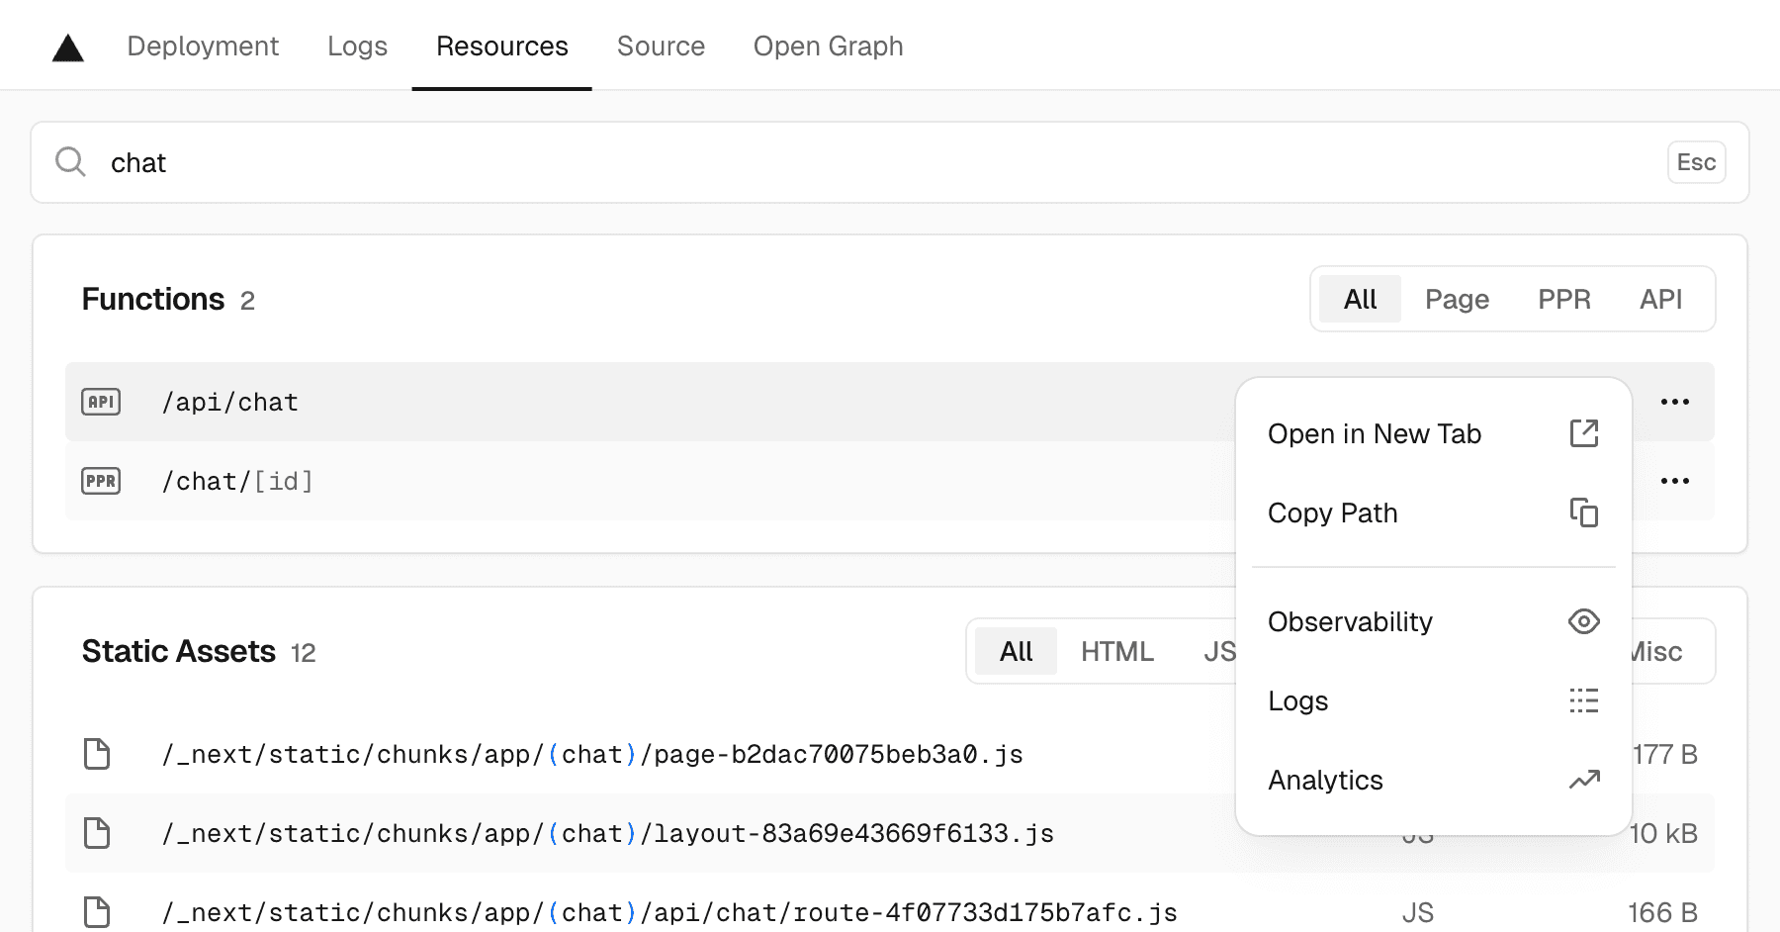This screenshot has width=1780, height=932.
Task: Choose Logs from the context menu
Action: coord(1297,700)
